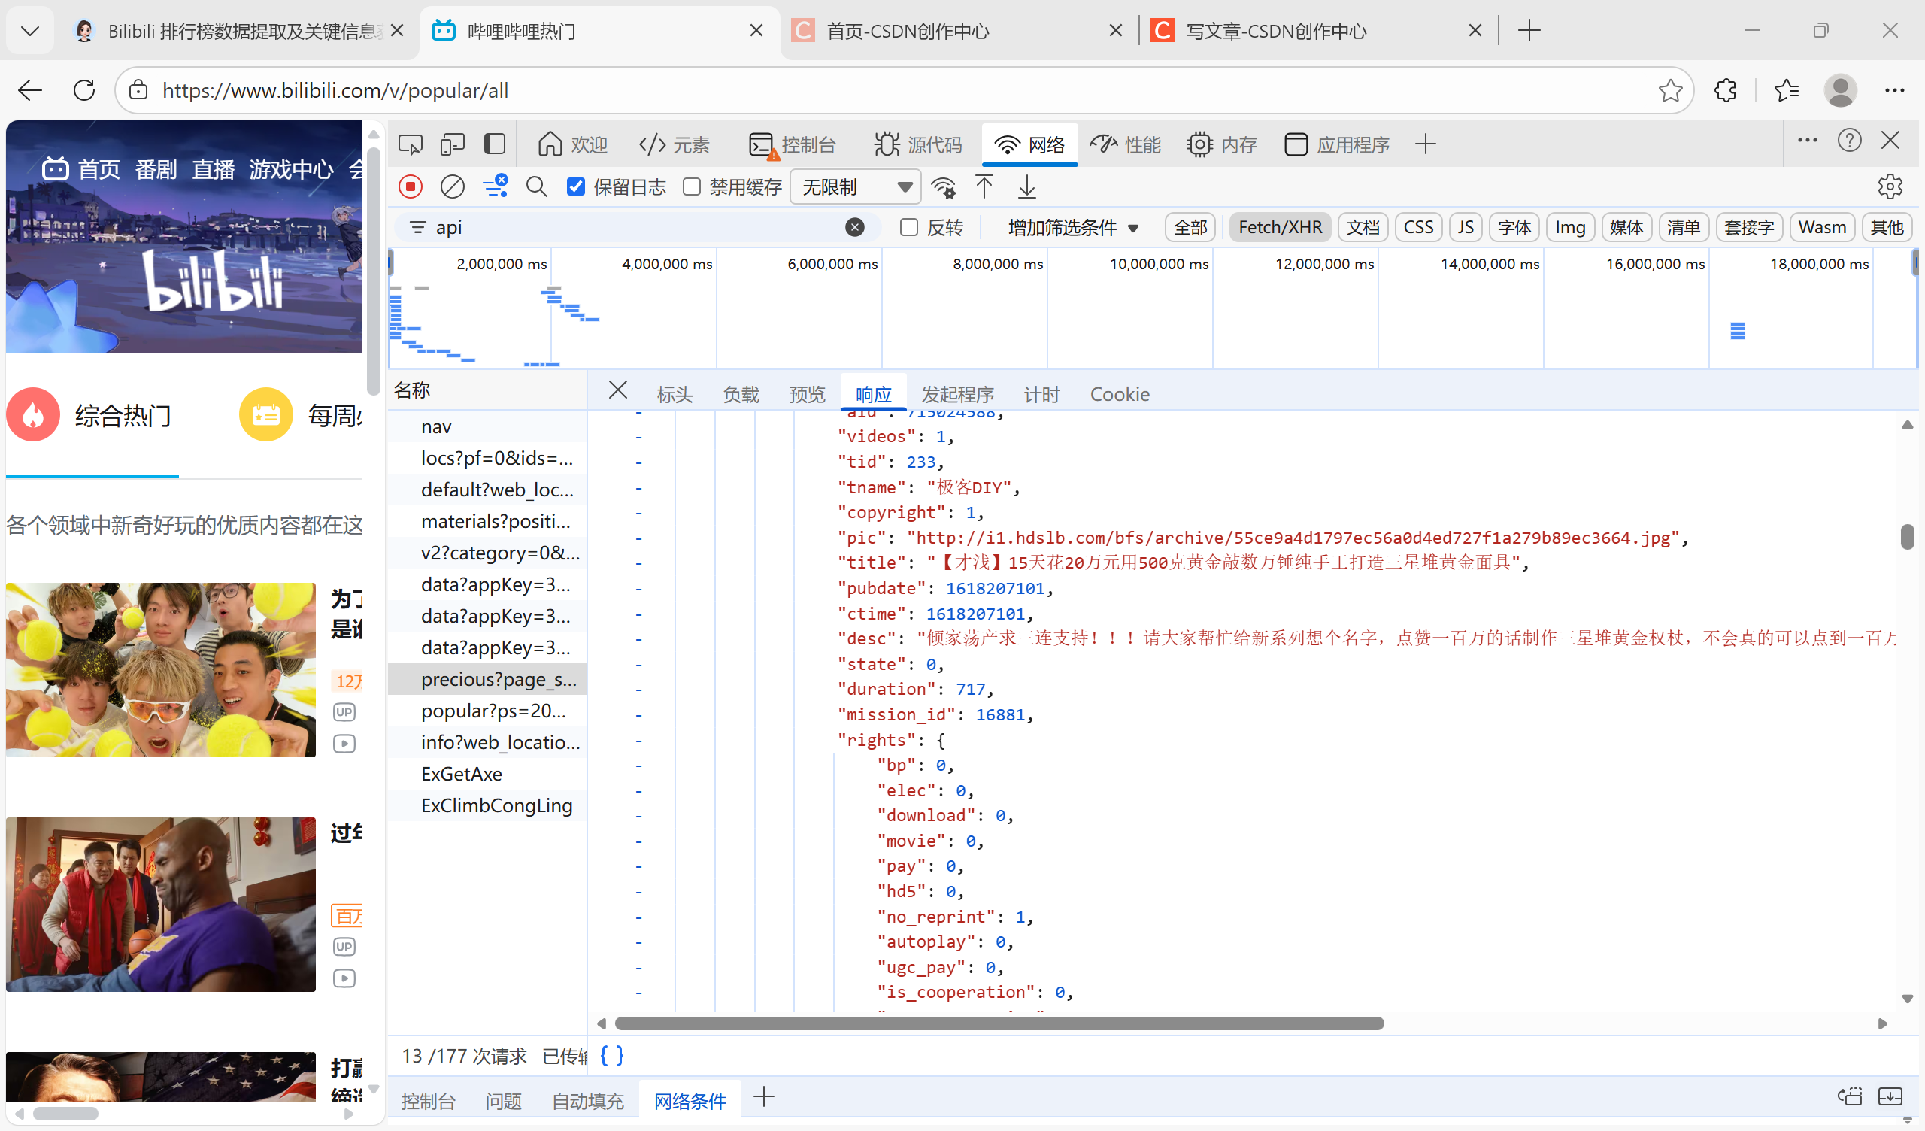Click the import HAR upload arrow
1925x1131 pixels.
coord(984,186)
